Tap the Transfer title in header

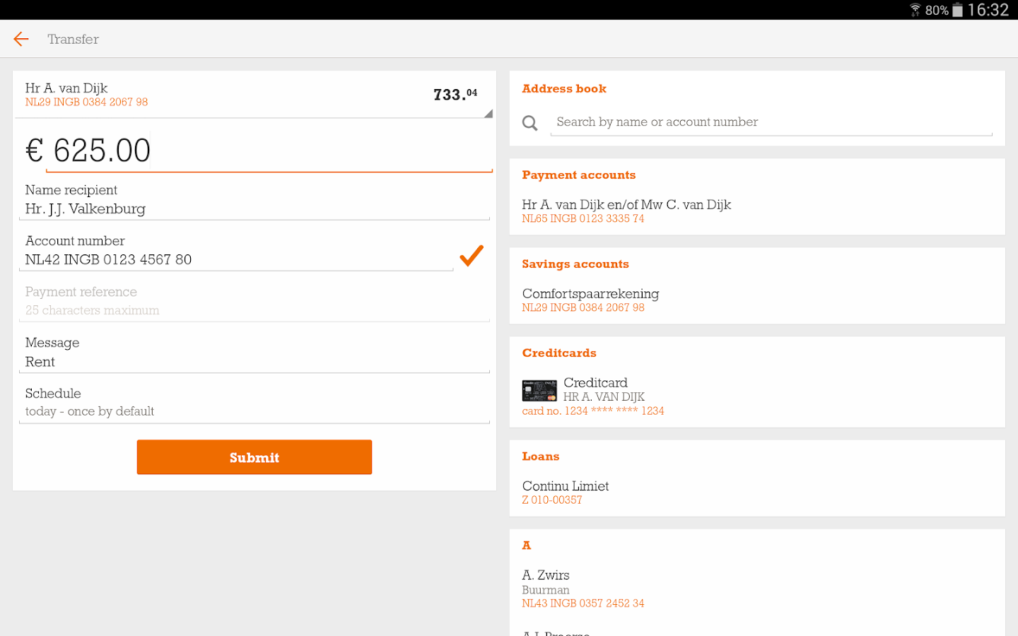click(x=73, y=40)
